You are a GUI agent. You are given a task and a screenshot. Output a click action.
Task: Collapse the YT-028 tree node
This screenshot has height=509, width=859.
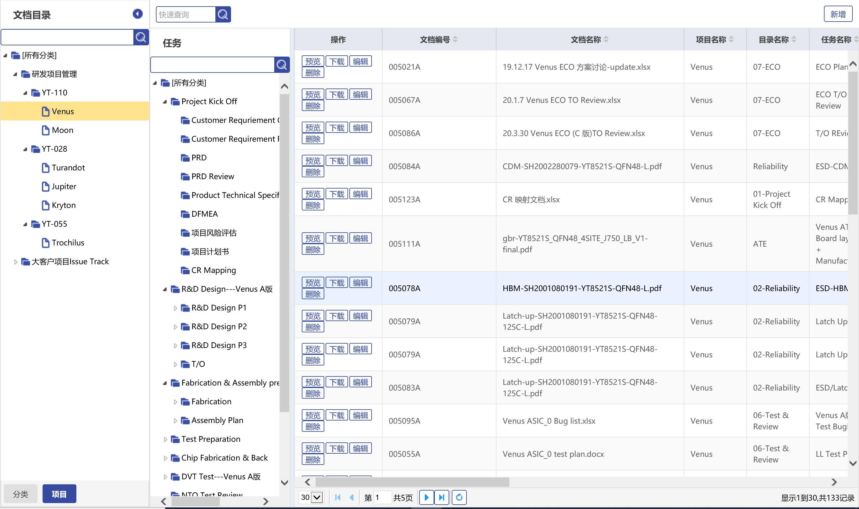point(25,149)
